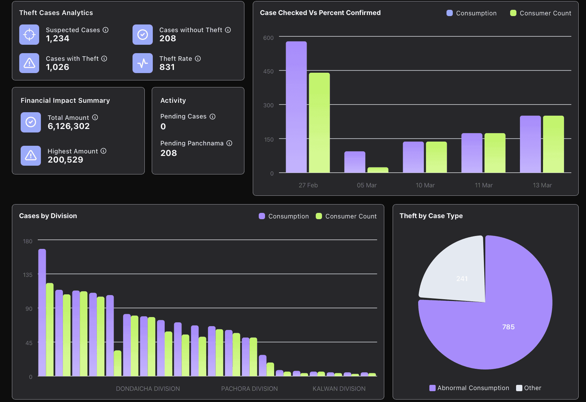This screenshot has width=586, height=402.
Task: Click the DONDAICHA DIVISION axis label
Action: coord(148,389)
